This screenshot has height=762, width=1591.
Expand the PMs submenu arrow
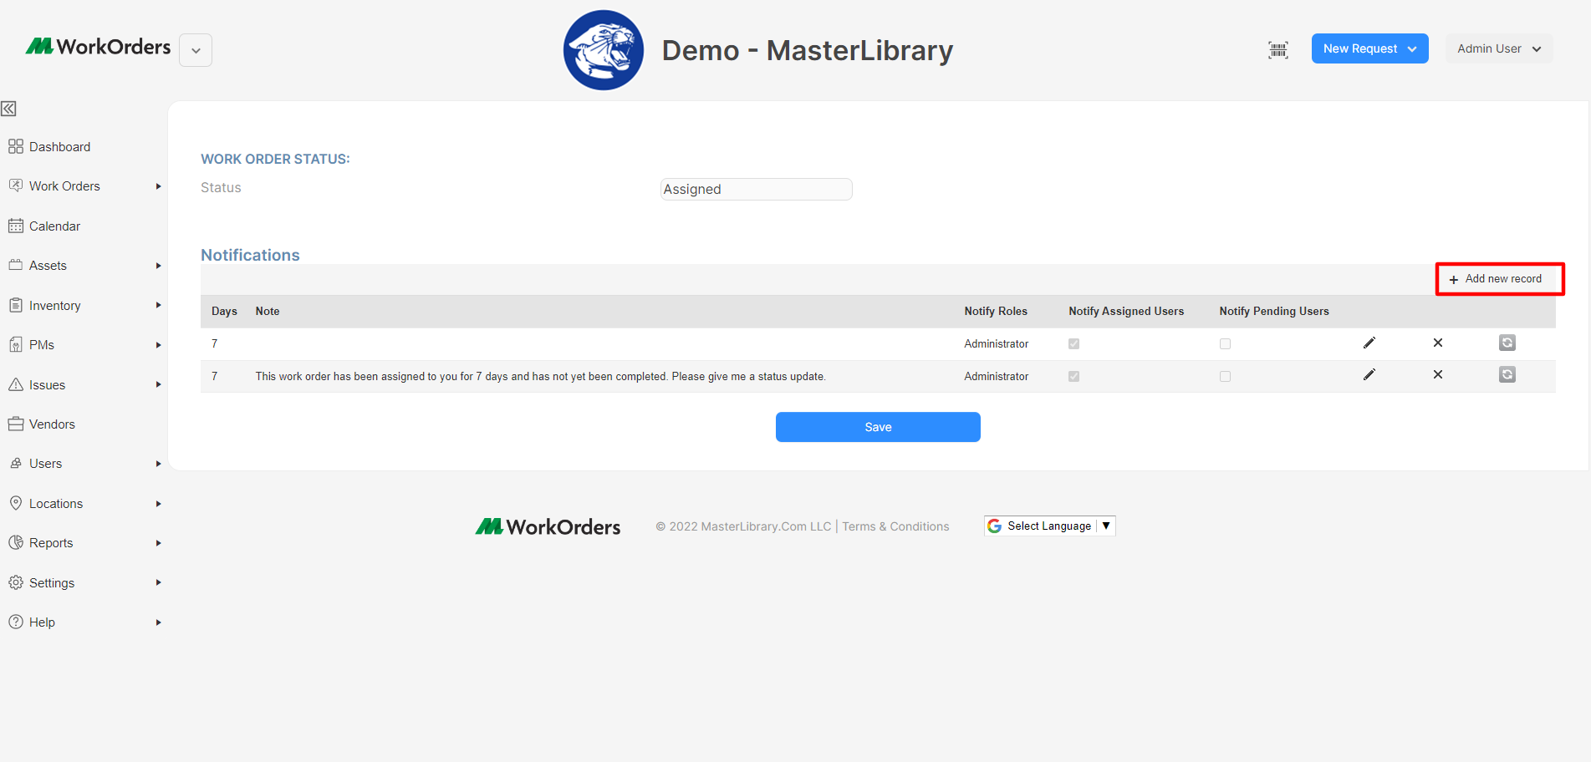pos(158,345)
